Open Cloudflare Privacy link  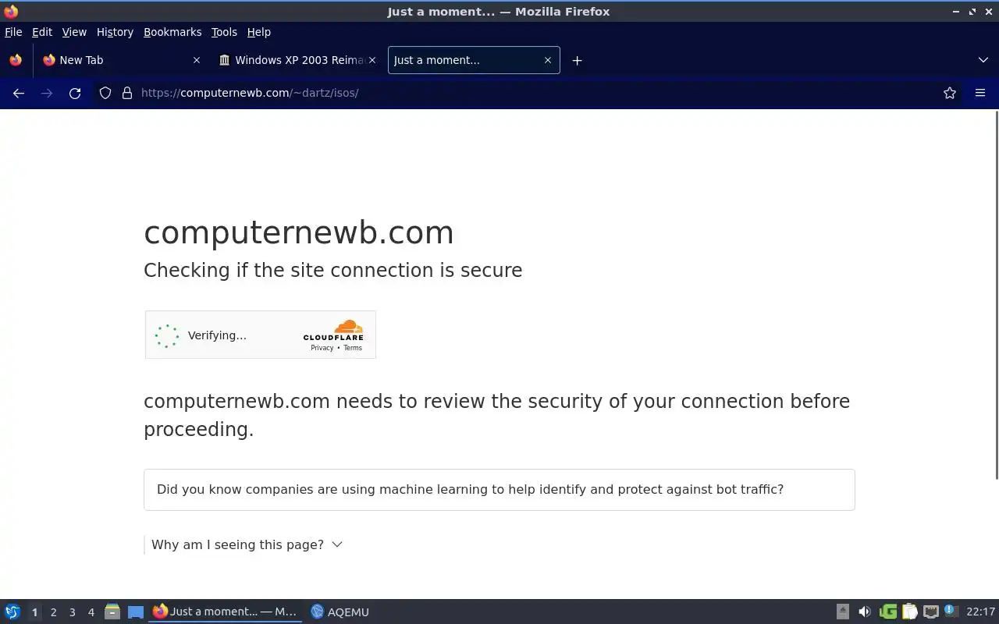click(322, 348)
